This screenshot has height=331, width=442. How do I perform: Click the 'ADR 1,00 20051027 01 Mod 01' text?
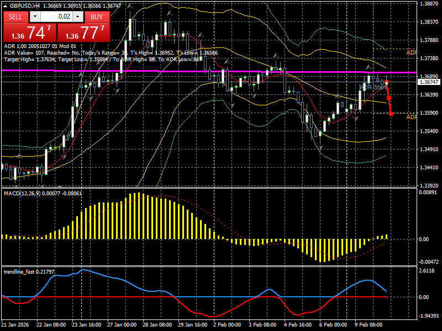[x=40, y=46]
